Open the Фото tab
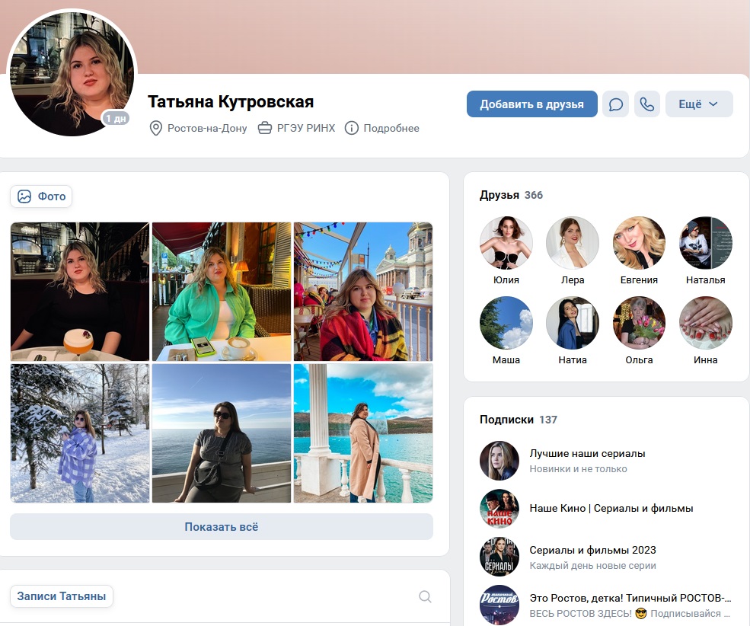The height and width of the screenshot is (626, 750). coord(41,196)
